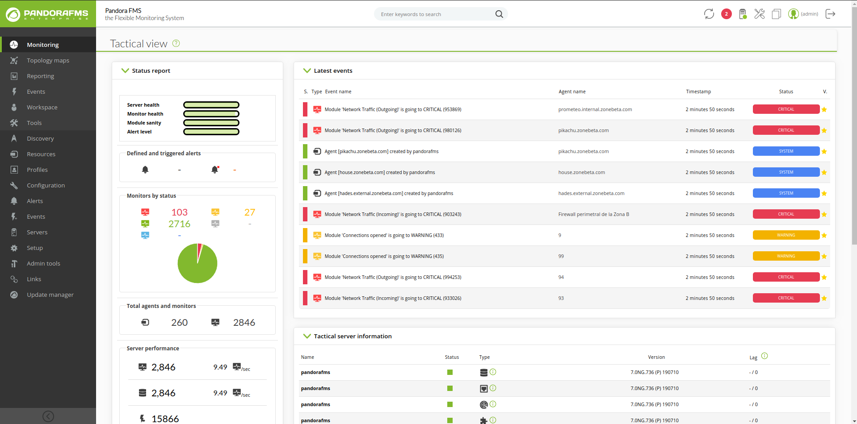Click the Alert level progress bar
Viewport: 857px width, 424px height.
pos(211,132)
